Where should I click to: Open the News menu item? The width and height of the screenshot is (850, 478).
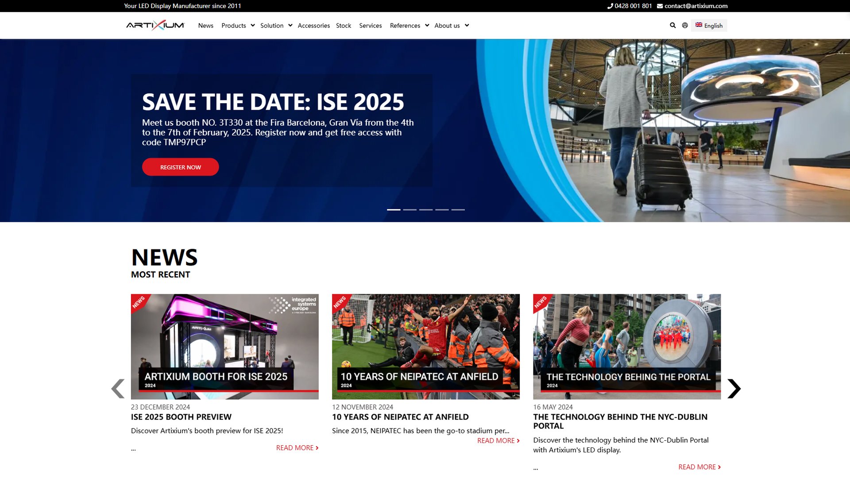205,25
